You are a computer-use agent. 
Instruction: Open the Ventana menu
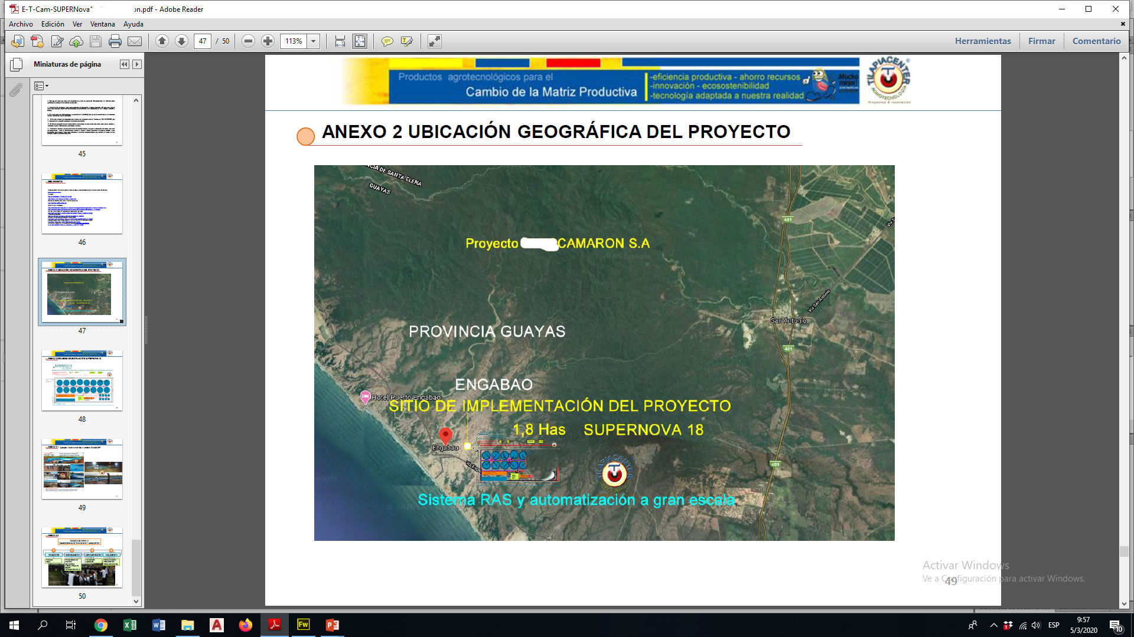coord(102,24)
